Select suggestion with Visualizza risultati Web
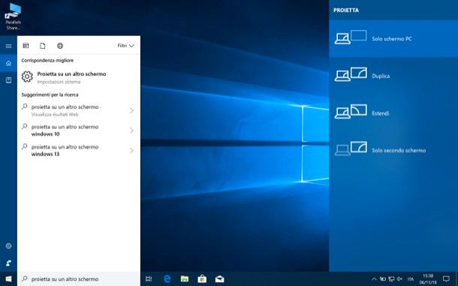458x286 pixels. tap(79, 110)
